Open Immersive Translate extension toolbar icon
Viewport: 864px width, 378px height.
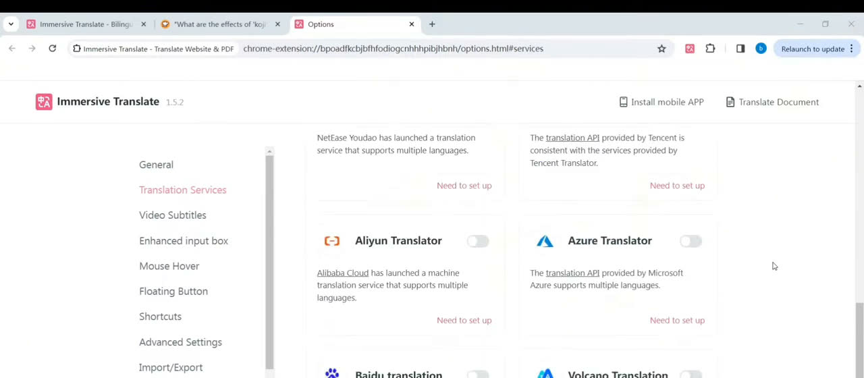[689, 49]
